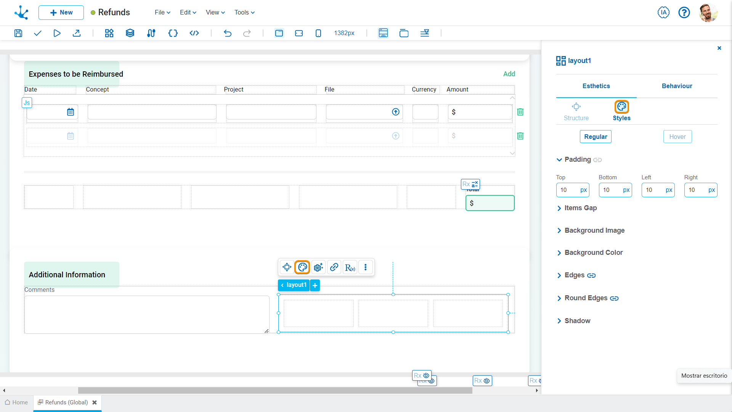Click the settings gear icon in floating toolbar

318,267
